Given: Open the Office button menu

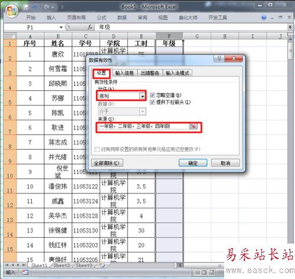Looking at the screenshot, I should tap(12, 11).
